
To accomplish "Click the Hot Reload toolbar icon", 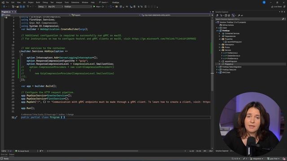I will [x=111, y=7].
